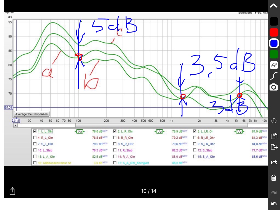Show the 12: S_Stab trace via checkbox
280x210 pixels.
click(x=195, y=150)
